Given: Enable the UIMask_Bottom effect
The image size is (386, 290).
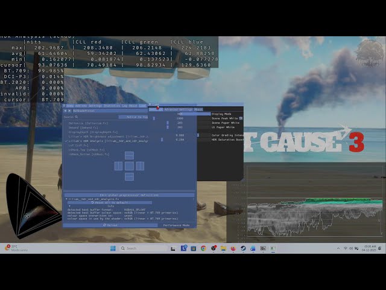Looking at the screenshot, I should point(89,154).
